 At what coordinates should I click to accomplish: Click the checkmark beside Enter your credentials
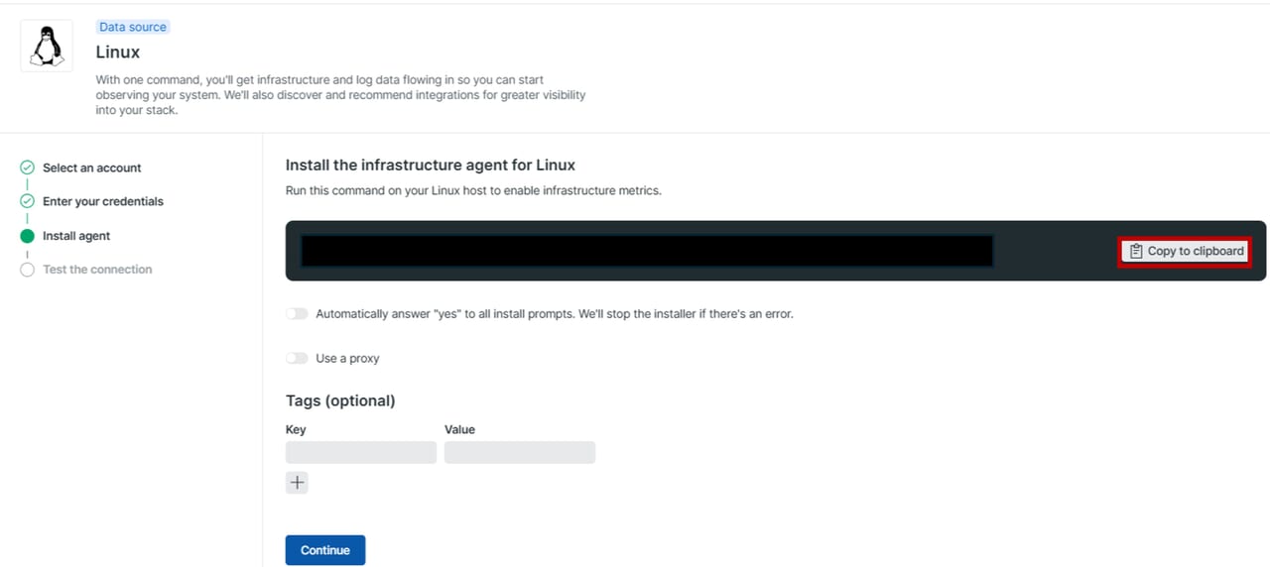pyautogui.click(x=28, y=201)
